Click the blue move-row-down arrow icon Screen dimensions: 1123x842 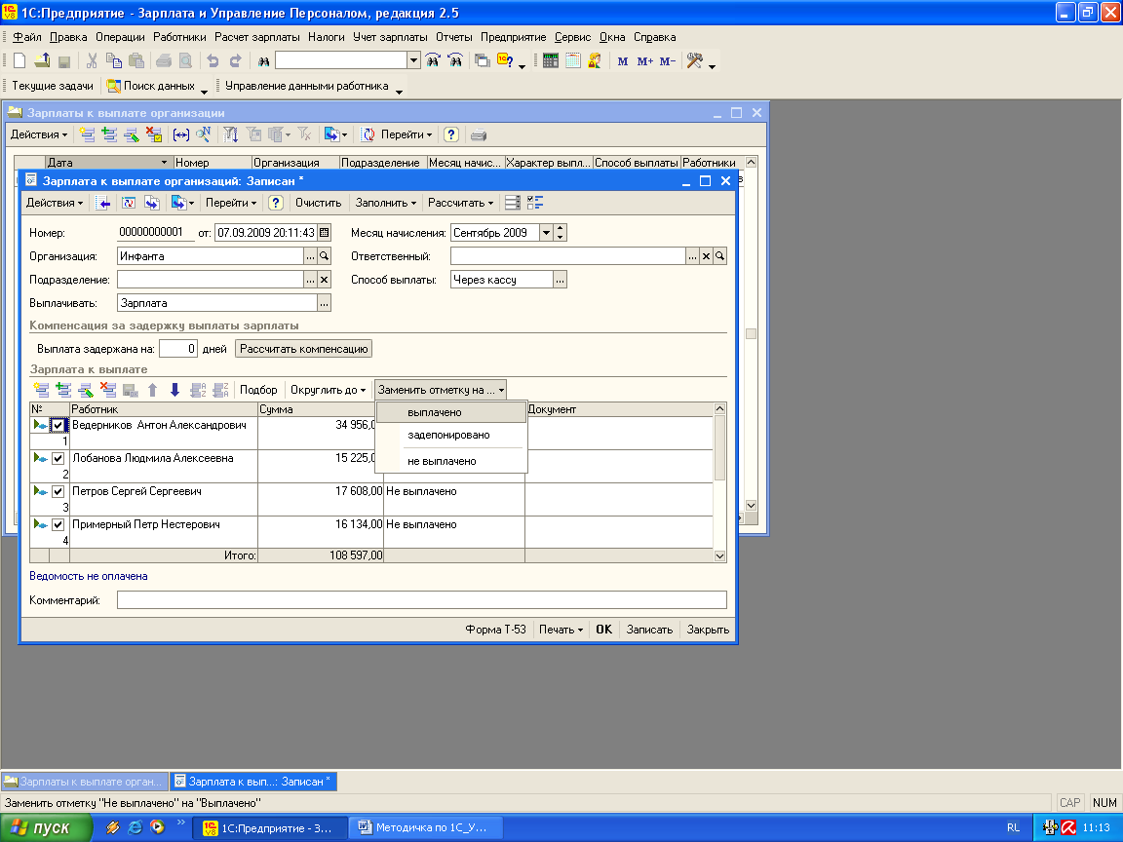[x=174, y=390]
